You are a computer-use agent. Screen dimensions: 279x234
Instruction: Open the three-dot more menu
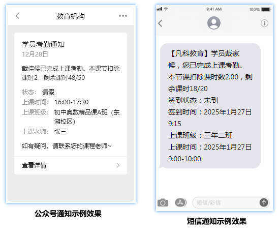point(123,16)
